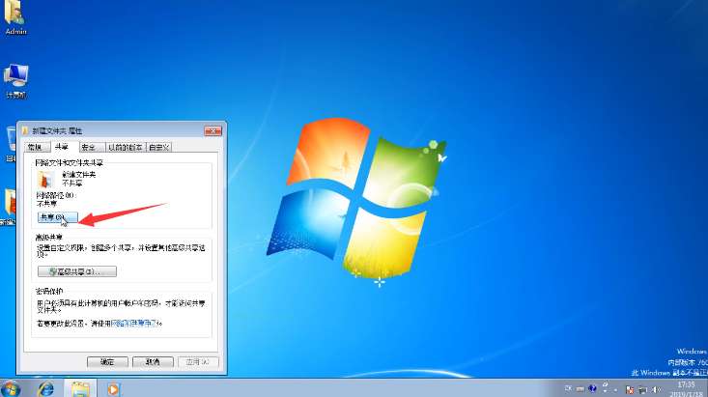
Task: Select the Recycle Bin desktop icon
Action: tap(10, 144)
